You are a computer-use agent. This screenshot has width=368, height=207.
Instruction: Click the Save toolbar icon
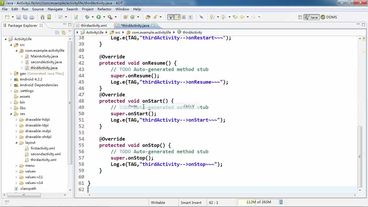18,17
